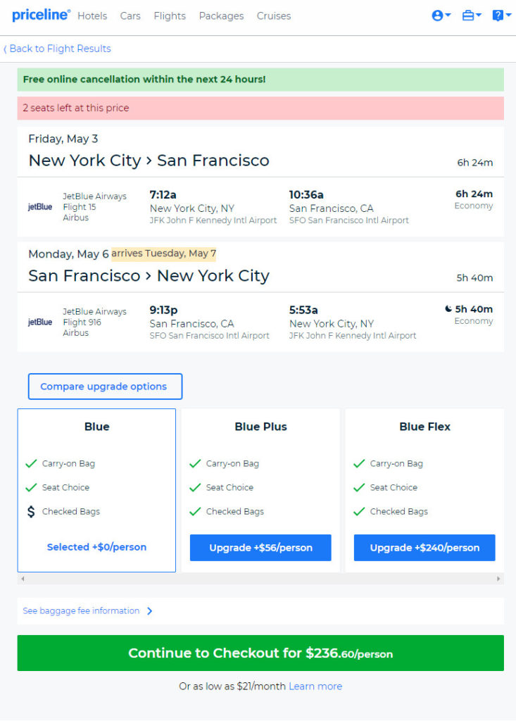Viewport: 516px width, 721px height.
Task: Click the dollar sign next to Checked Bags
Action: (x=31, y=511)
